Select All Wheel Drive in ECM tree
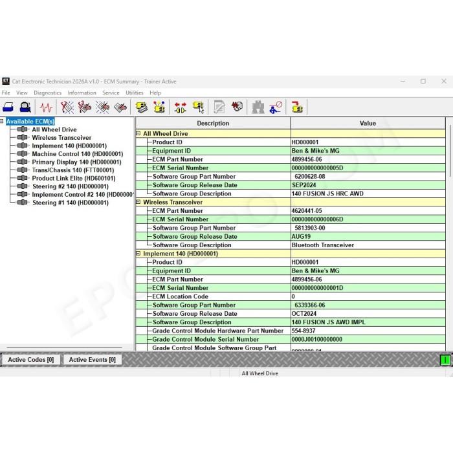The width and height of the screenshot is (453, 453). tap(54, 129)
